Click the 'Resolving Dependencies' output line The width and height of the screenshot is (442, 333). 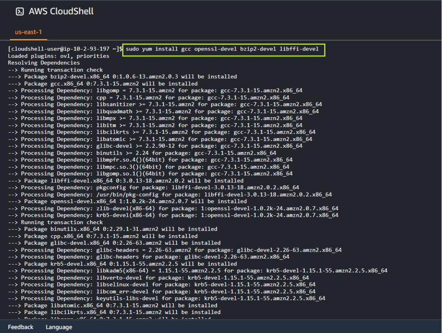click(44, 63)
